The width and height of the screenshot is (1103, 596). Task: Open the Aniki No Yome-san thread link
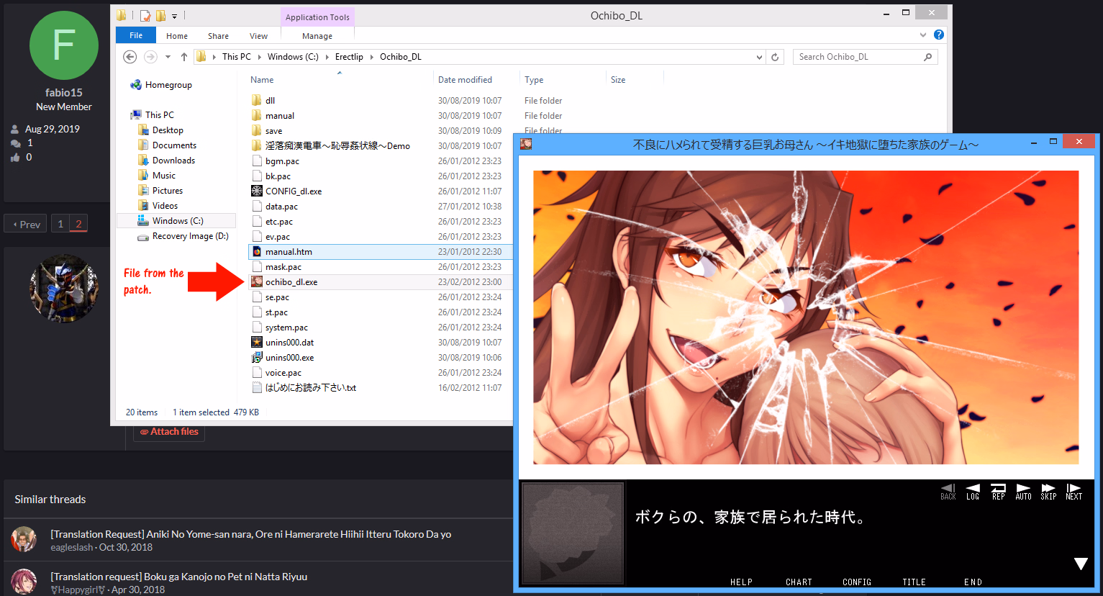click(251, 534)
